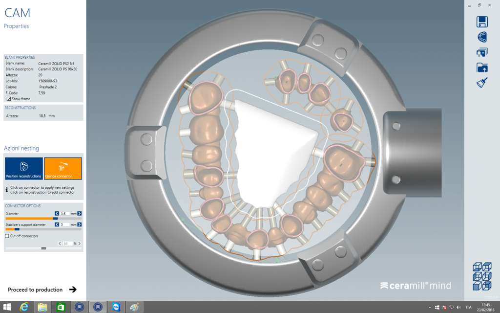Select Change connector tool
Viewport: 500px width, 313px height.
(x=63, y=168)
